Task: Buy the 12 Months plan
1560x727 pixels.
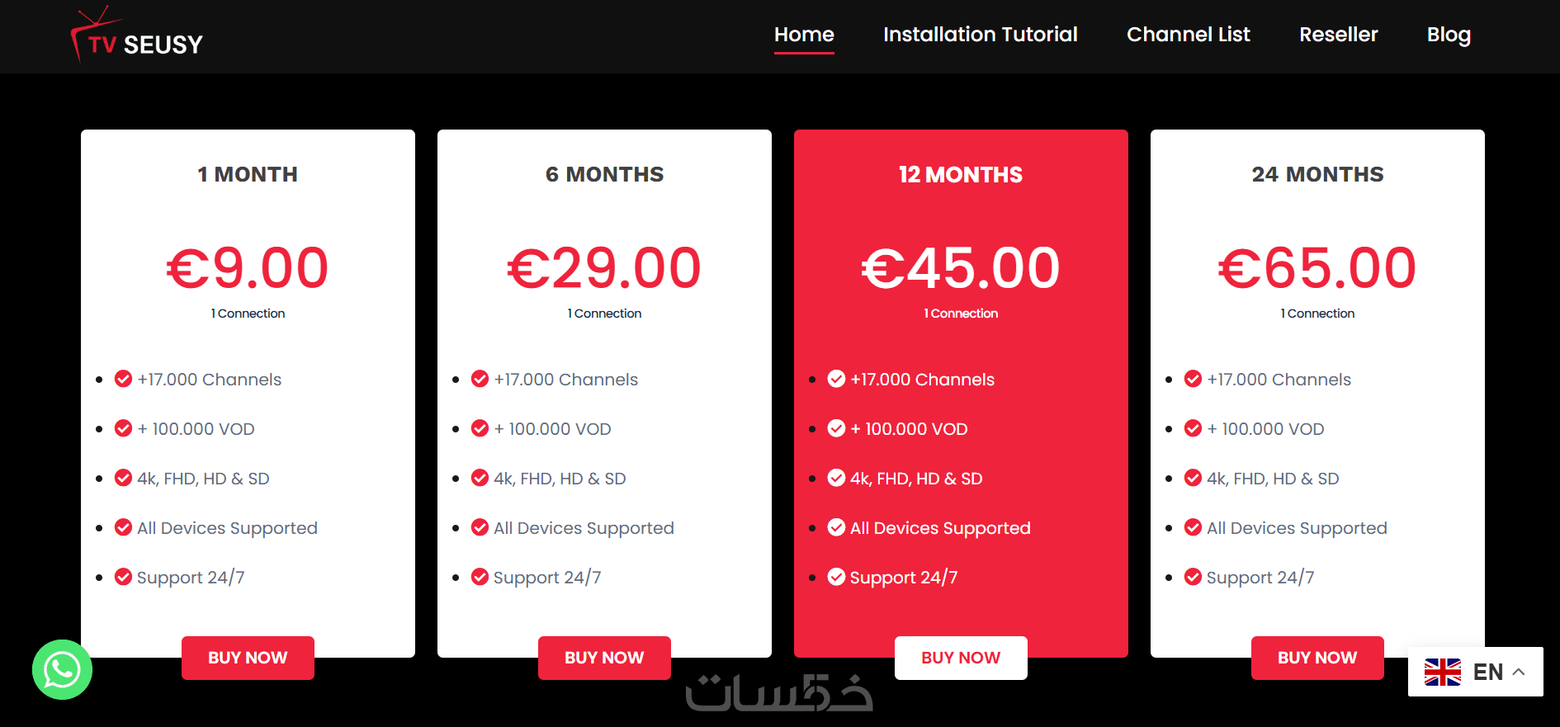Action: 961,658
